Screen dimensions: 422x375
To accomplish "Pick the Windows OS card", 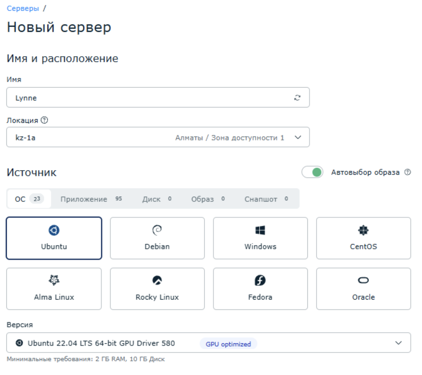I will 260,238.
